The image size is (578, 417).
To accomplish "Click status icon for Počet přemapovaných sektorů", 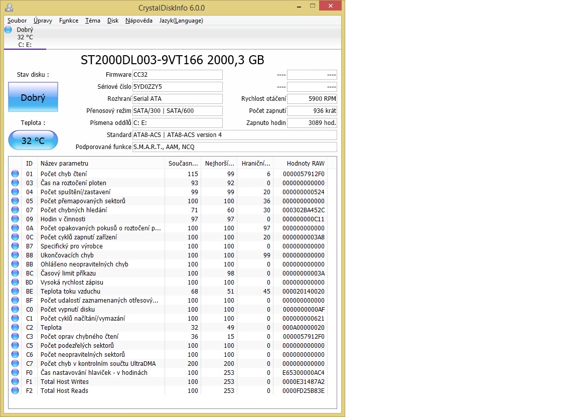I will click(15, 201).
